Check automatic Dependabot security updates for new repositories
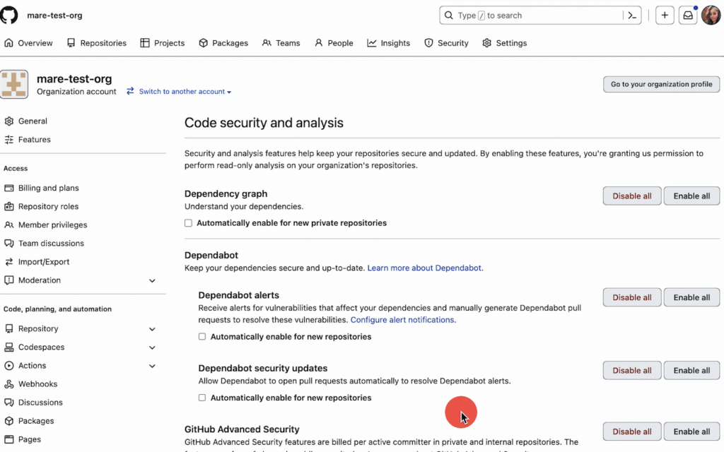This screenshot has width=724, height=452. [202, 398]
